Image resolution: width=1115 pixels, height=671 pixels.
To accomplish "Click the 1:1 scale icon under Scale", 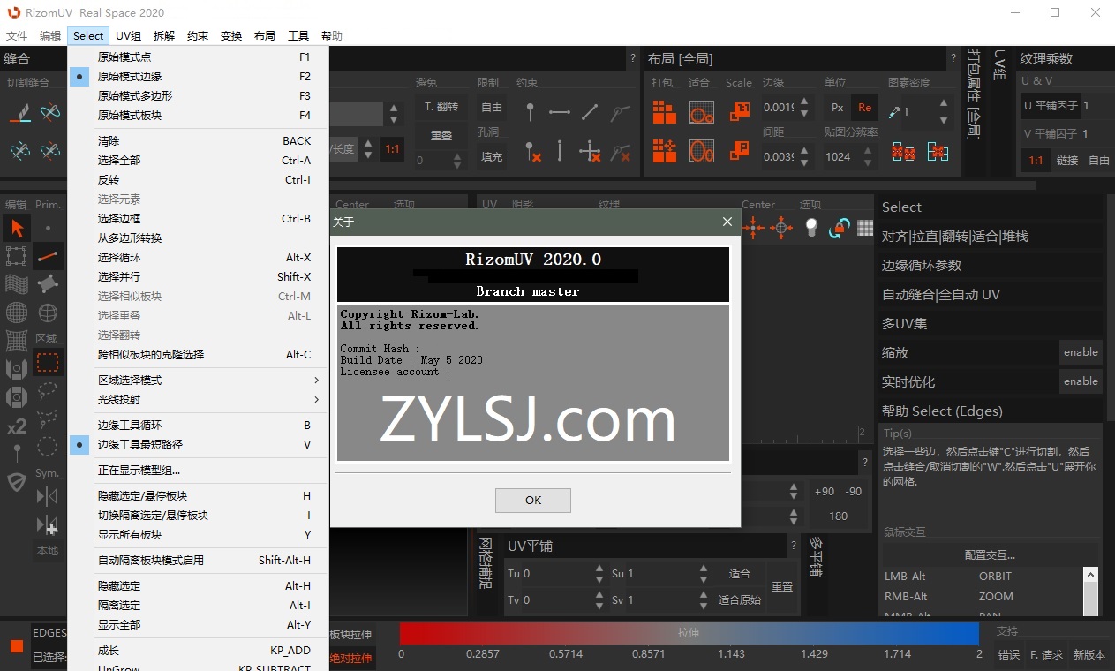I will point(739,112).
